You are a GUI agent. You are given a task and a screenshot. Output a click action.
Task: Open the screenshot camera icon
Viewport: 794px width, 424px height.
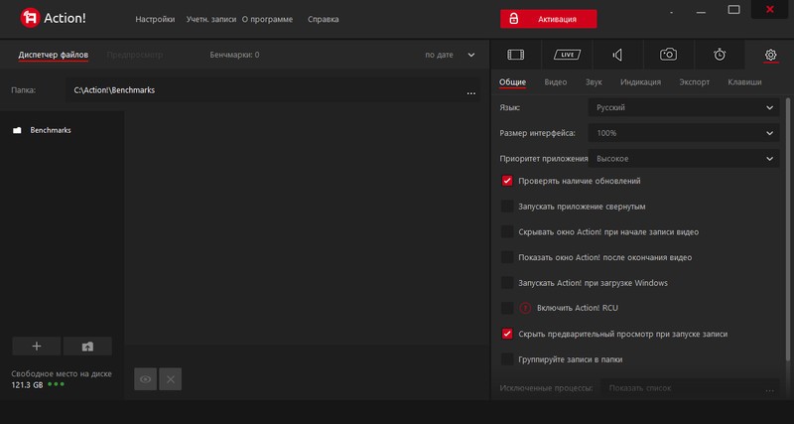(x=669, y=55)
